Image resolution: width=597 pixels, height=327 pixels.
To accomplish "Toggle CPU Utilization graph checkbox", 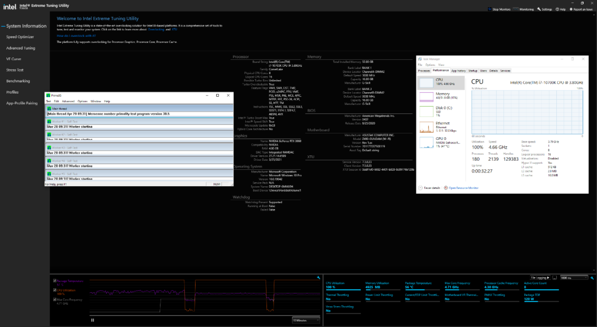I will (55, 290).
